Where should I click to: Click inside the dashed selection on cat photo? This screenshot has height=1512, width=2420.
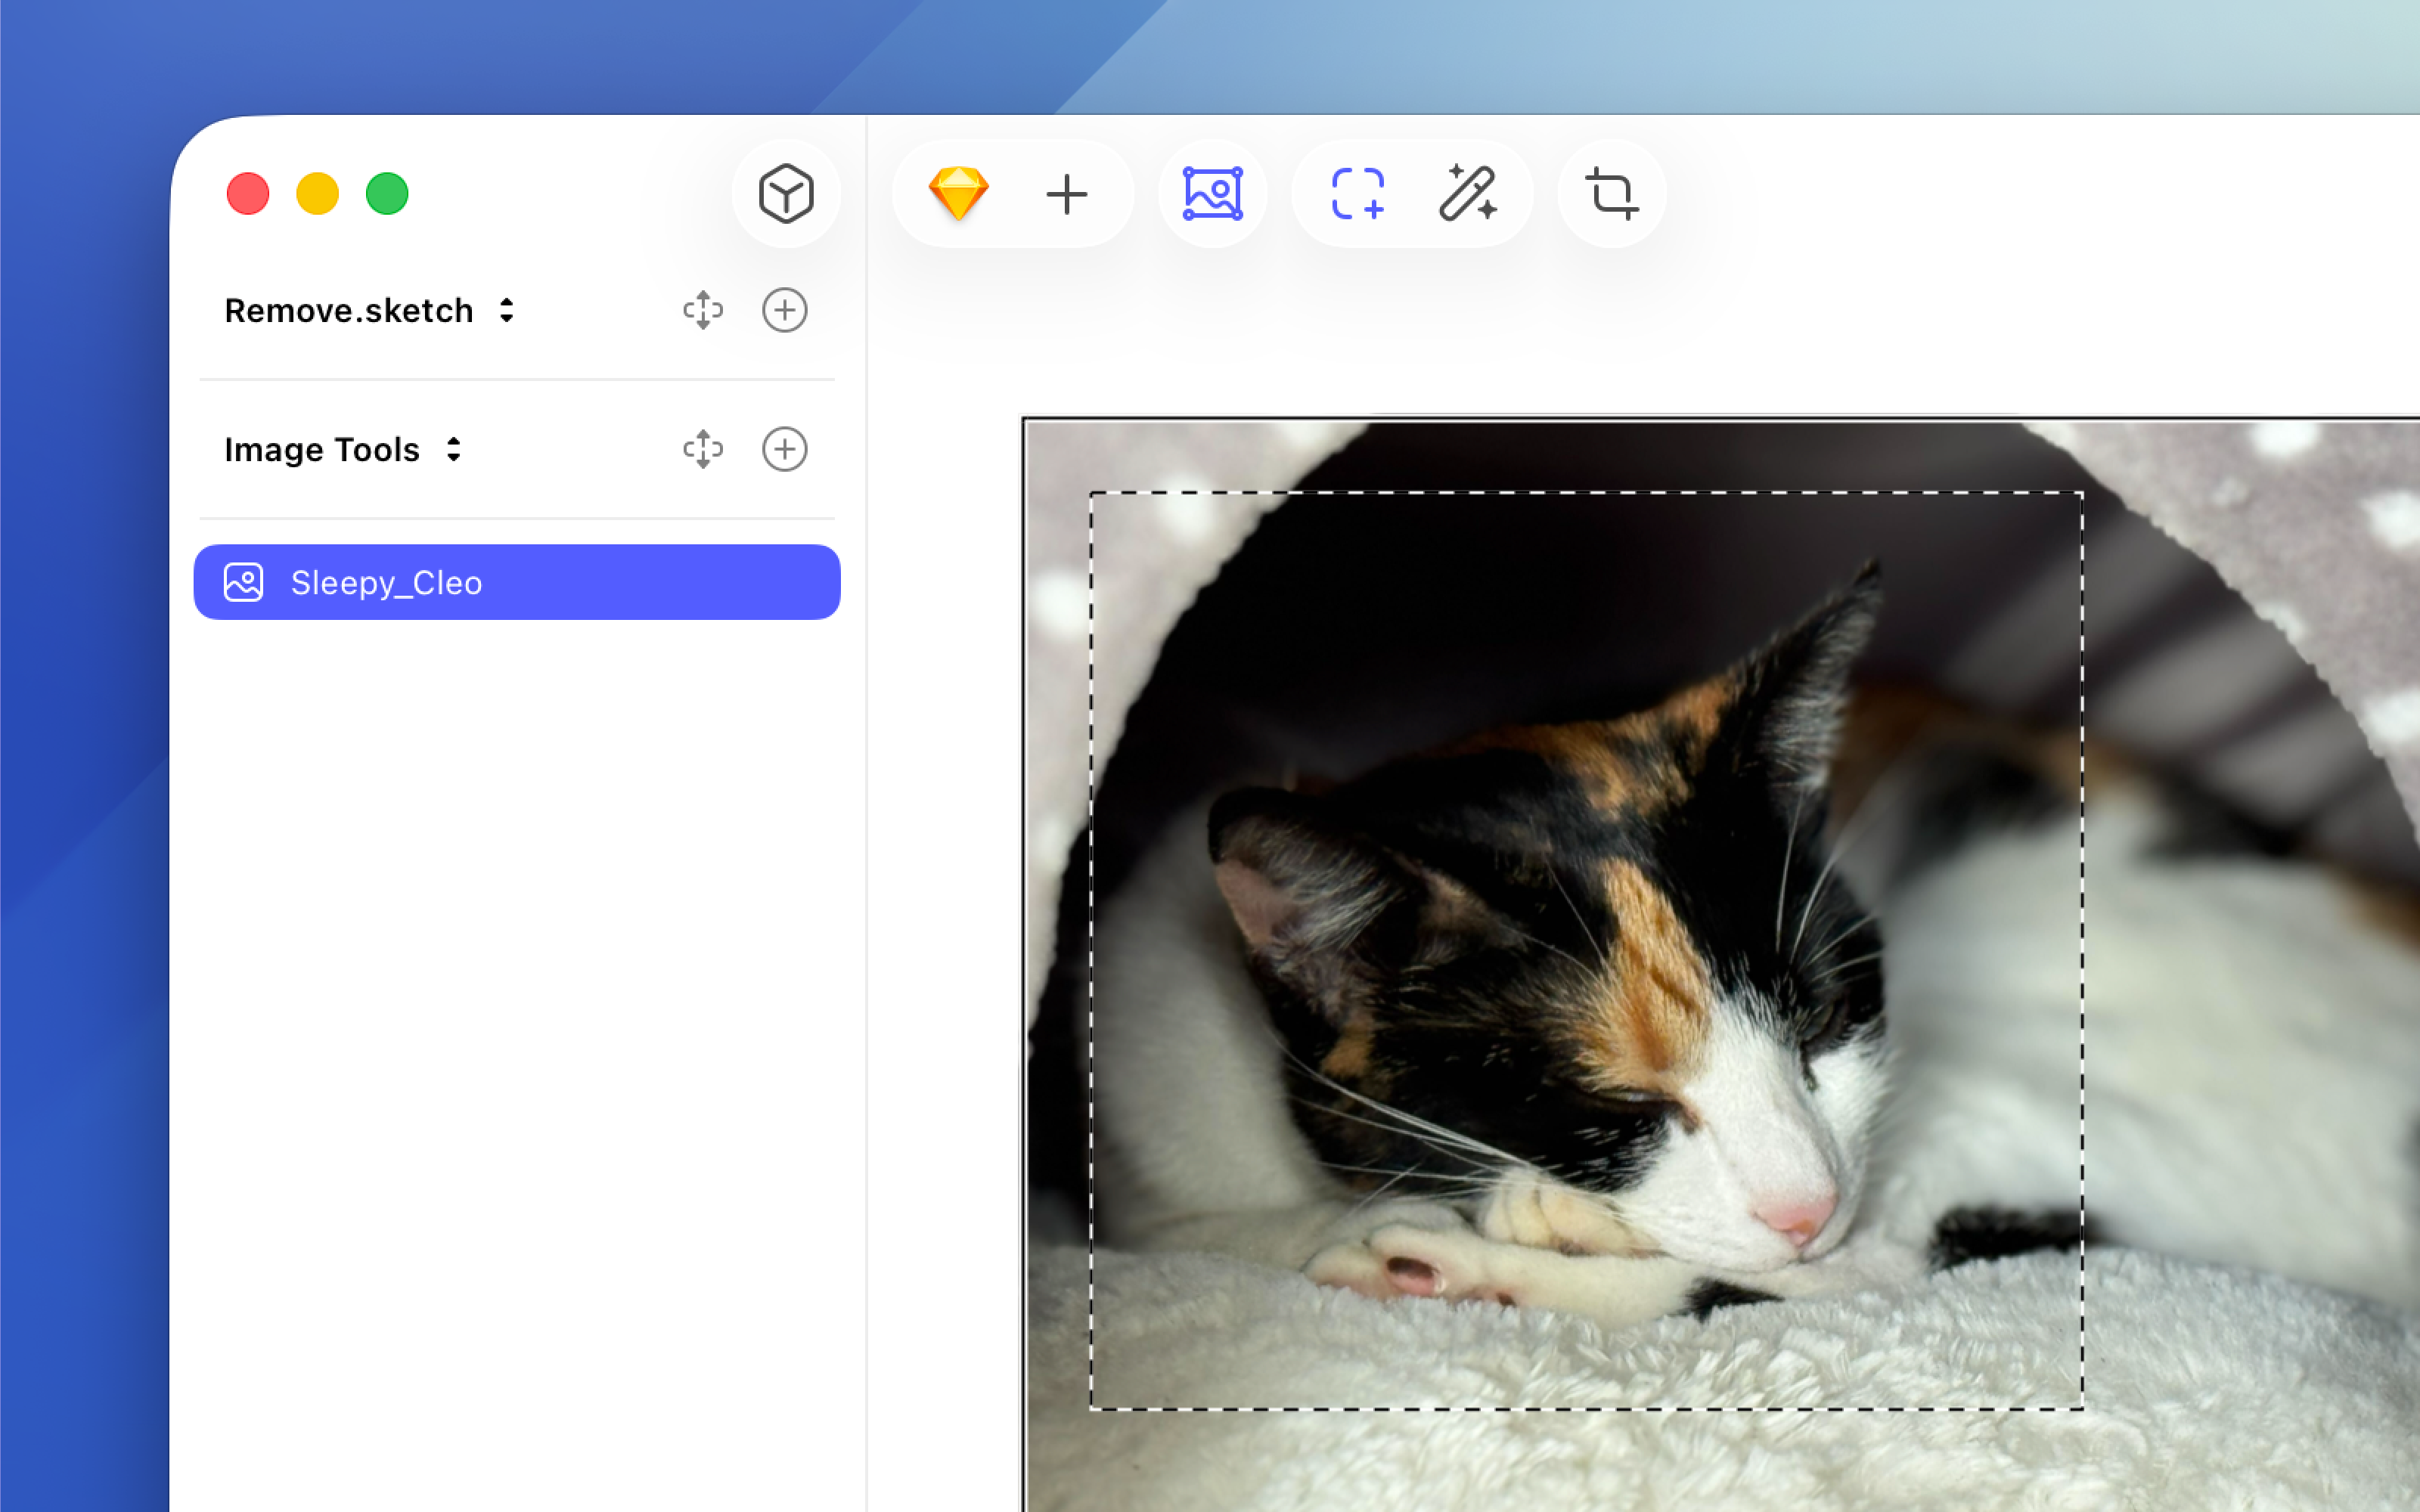click(x=1586, y=950)
